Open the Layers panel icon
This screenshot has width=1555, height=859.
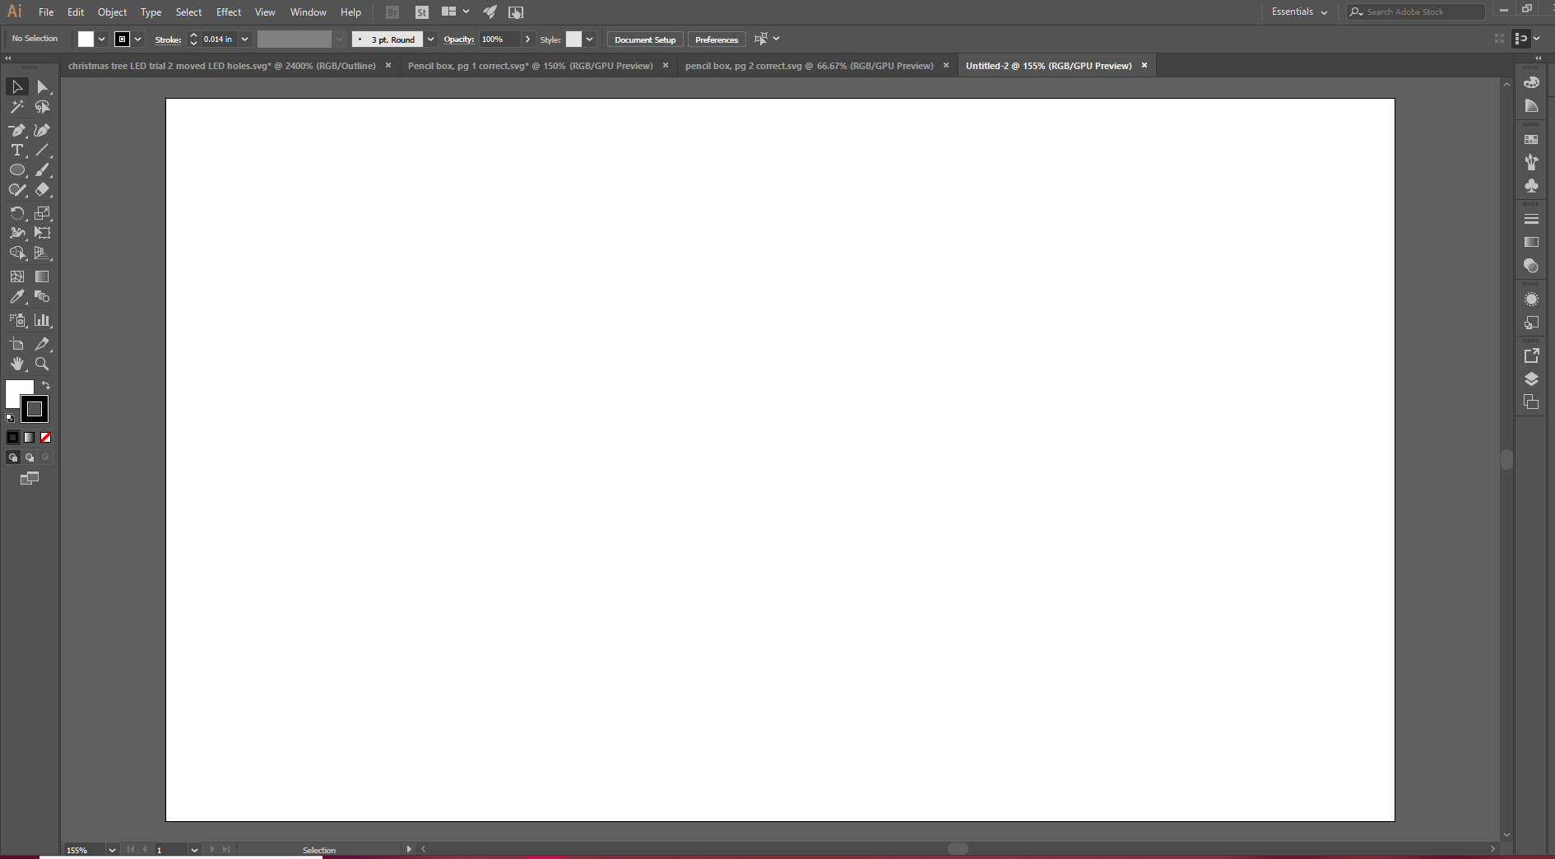coord(1531,378)
